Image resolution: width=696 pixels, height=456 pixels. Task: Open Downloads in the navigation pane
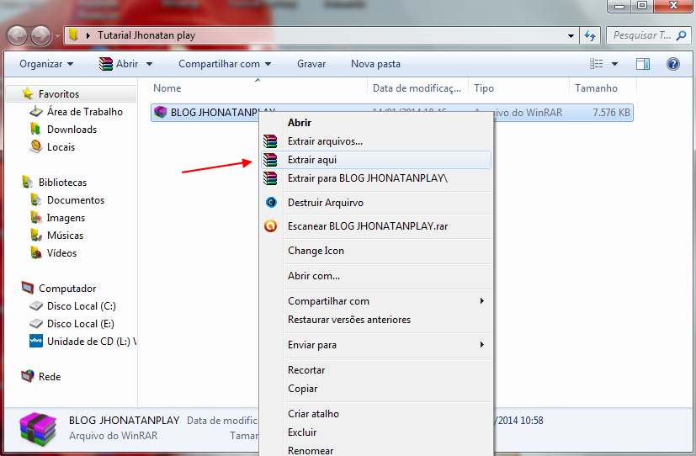[72, 130]
